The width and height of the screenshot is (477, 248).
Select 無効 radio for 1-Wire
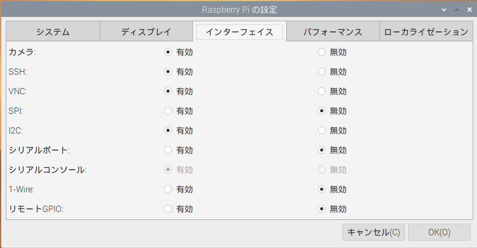(x=321, y=189)
